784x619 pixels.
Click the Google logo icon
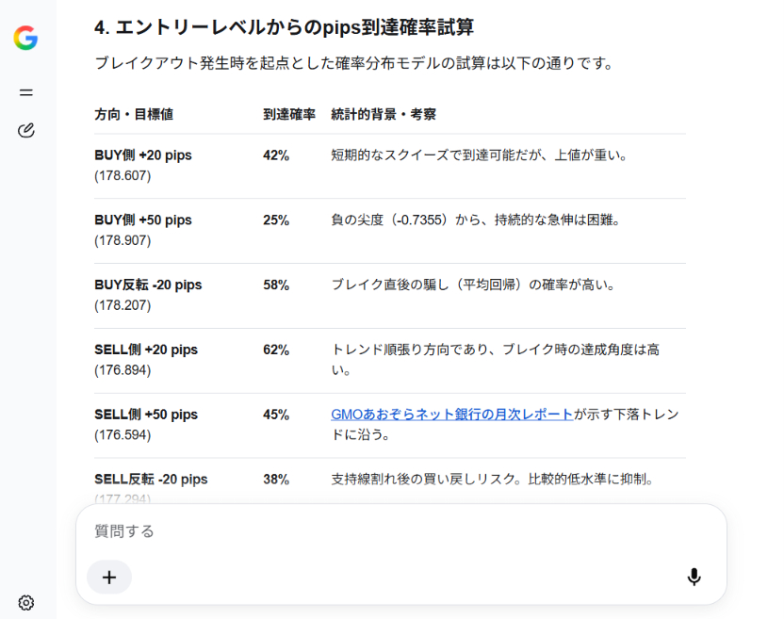tap(25, 38)
